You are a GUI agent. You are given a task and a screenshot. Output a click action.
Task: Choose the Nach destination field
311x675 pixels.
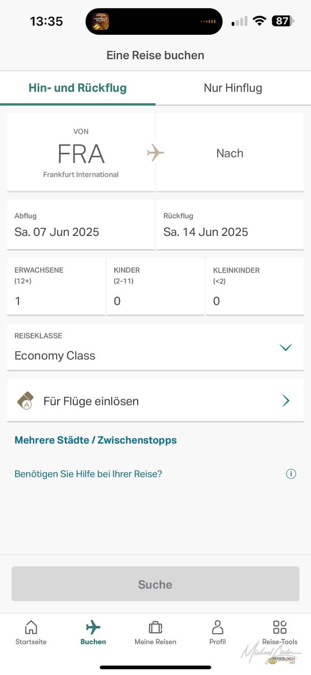[230, 153]
